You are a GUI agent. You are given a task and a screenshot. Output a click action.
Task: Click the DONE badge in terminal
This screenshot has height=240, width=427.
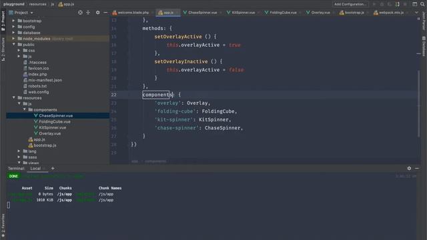coord(13,176)
